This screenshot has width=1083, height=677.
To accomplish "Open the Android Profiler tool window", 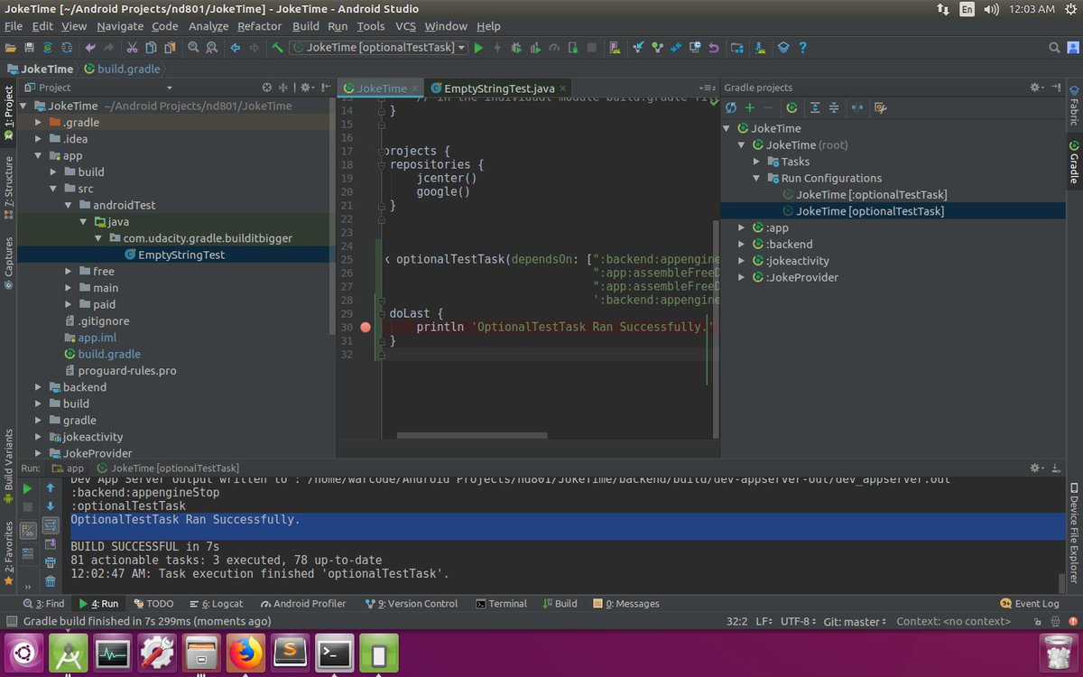I will click(x=302, y=603).
